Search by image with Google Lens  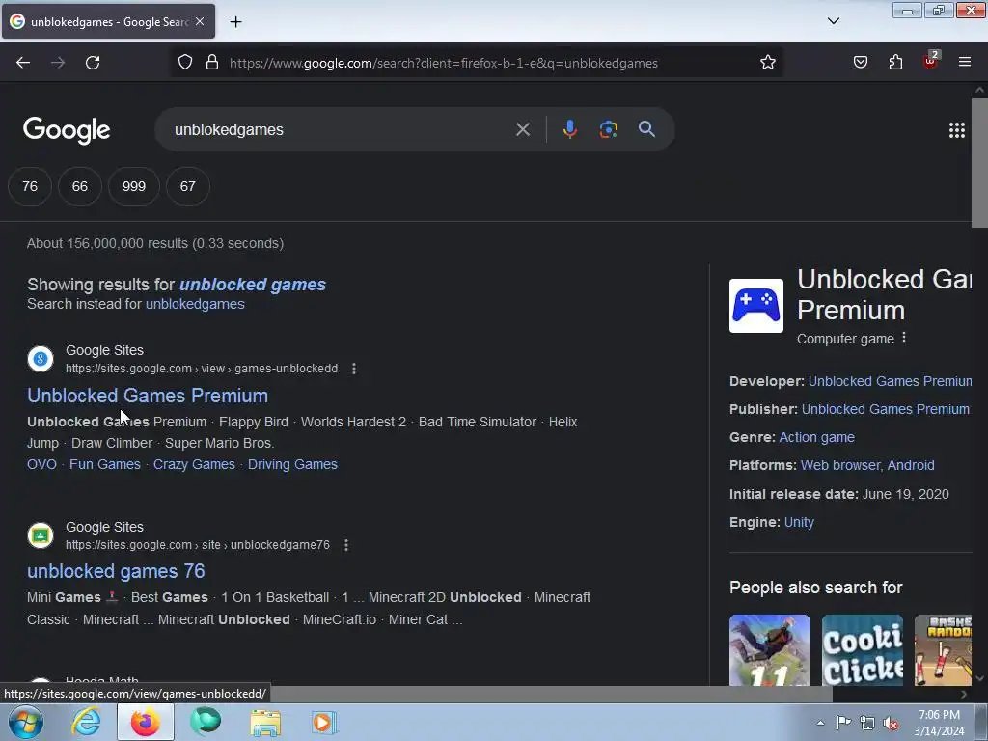point(608,130)
